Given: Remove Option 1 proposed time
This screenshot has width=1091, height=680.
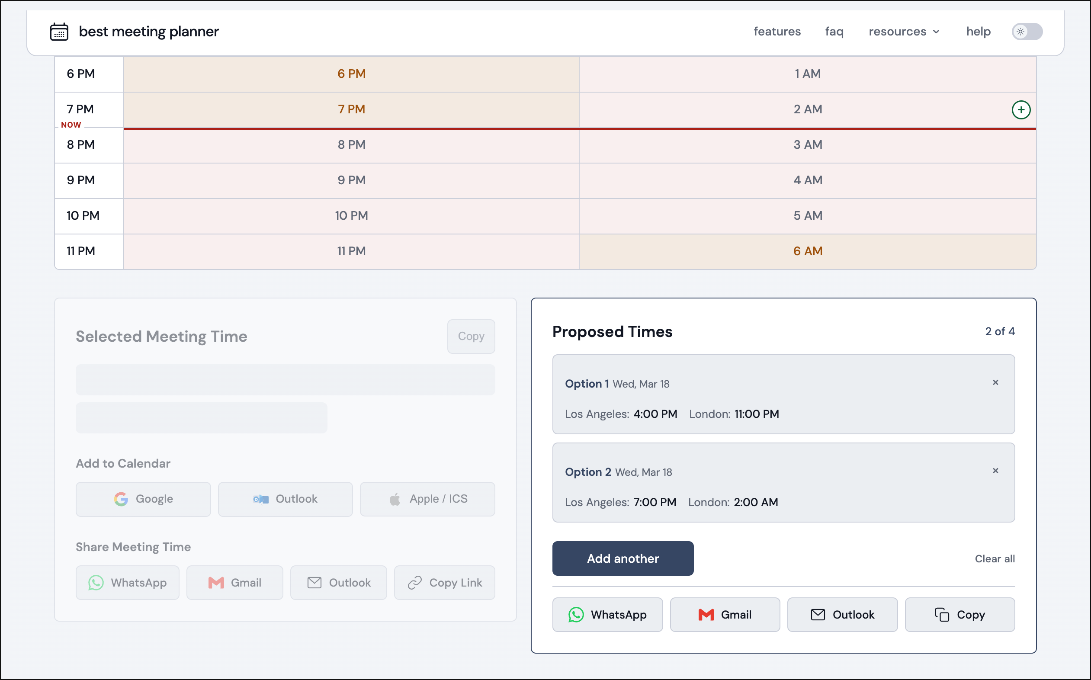Looking at the screenshot, I should (995, 383).
